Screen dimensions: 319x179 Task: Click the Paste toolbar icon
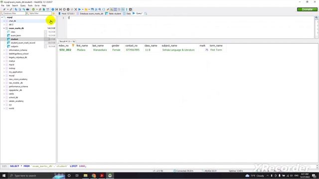[20, 9]
